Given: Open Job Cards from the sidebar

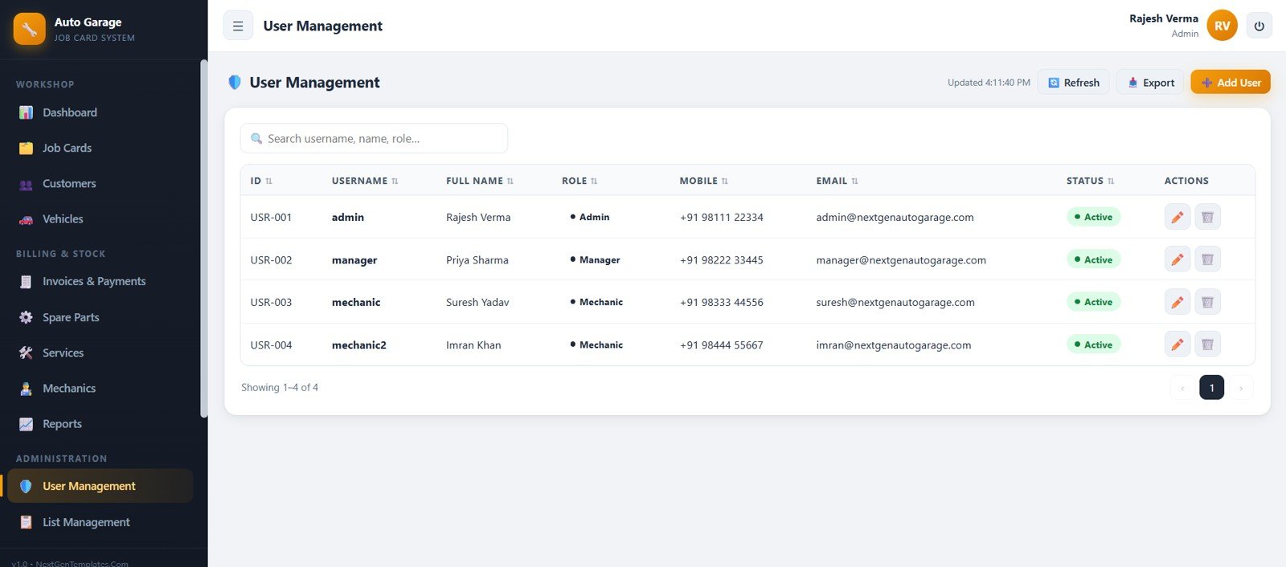Looking at the screenshot, I should coord(100,148).
